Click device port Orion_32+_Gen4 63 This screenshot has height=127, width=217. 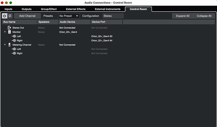[102, 36]
